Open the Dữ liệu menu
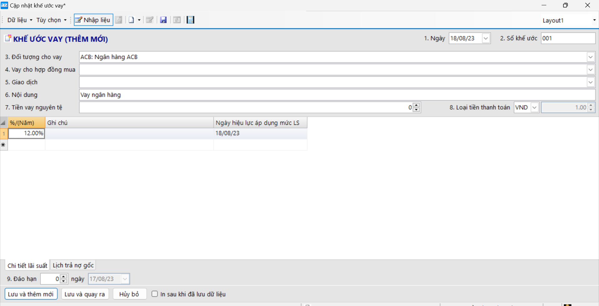Image resolution: width=599 pixels, height=306 pixels. (19, 20)
